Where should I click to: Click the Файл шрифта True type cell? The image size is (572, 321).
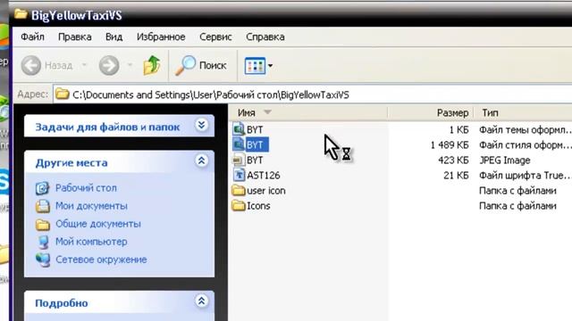point(525,176)
